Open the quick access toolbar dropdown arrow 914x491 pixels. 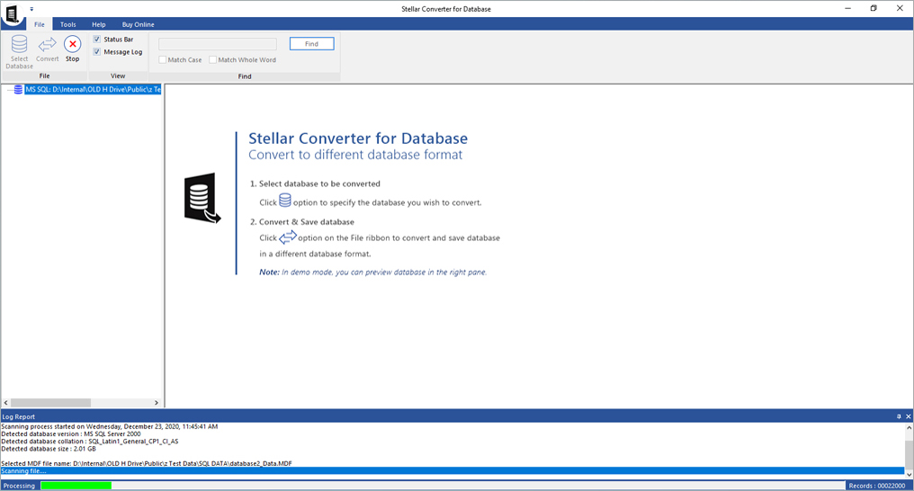pyautogui.click(x=31, y=9)
